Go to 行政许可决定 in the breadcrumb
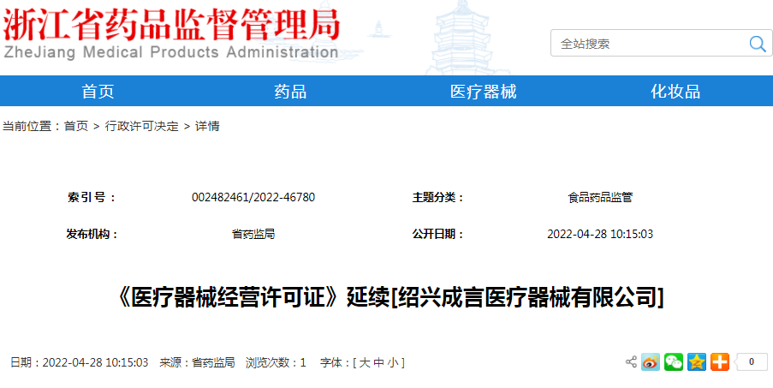773x388 pixels. point(142,126)
